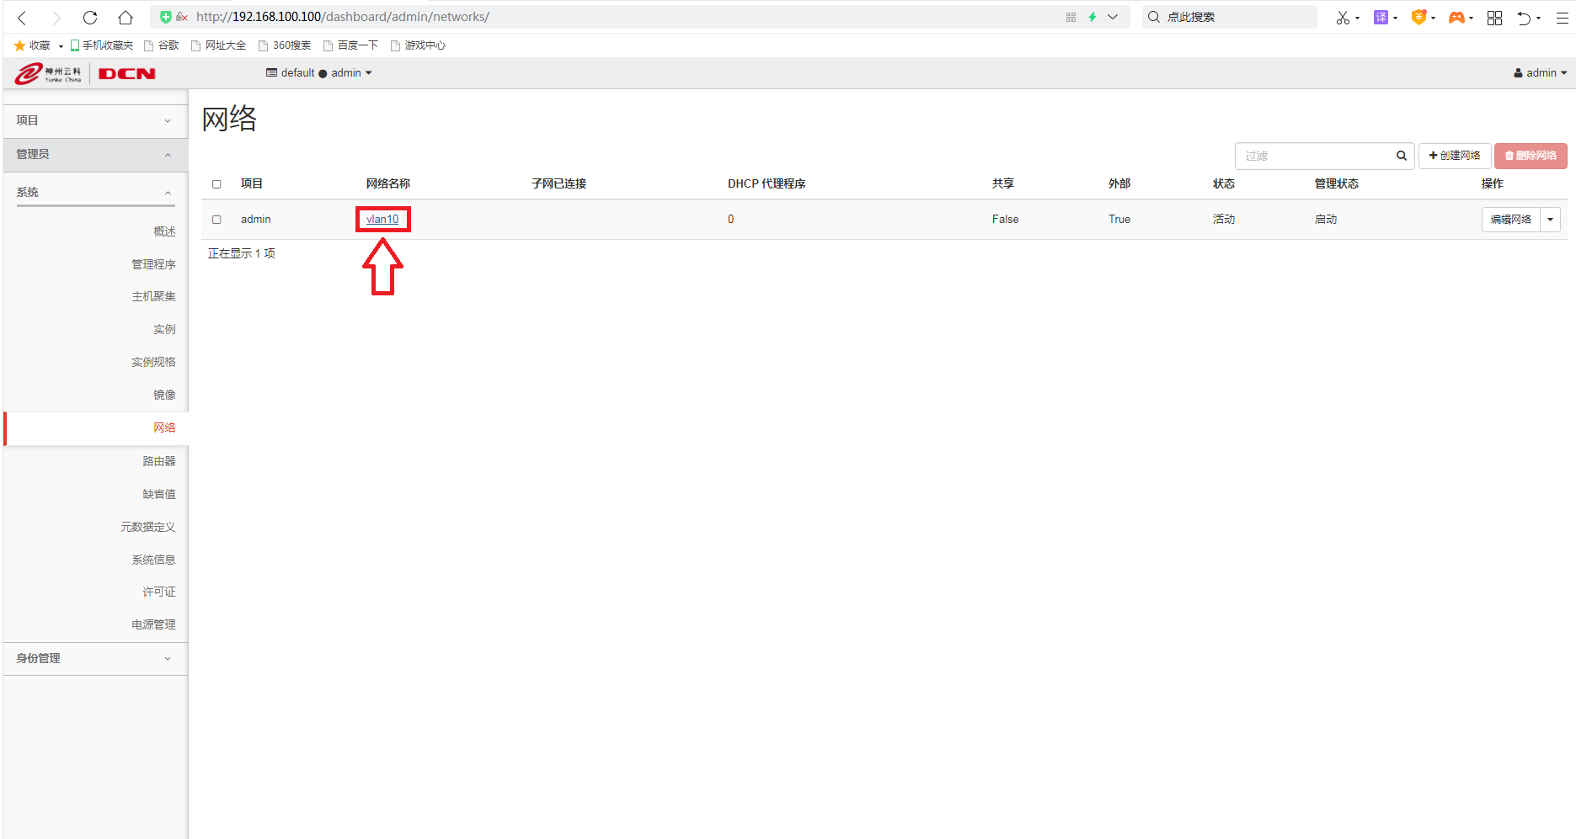This screenshot has height=839, width=1576.
Task: Expand the address bar history chevron
Action: click(x=1113, y=17)
